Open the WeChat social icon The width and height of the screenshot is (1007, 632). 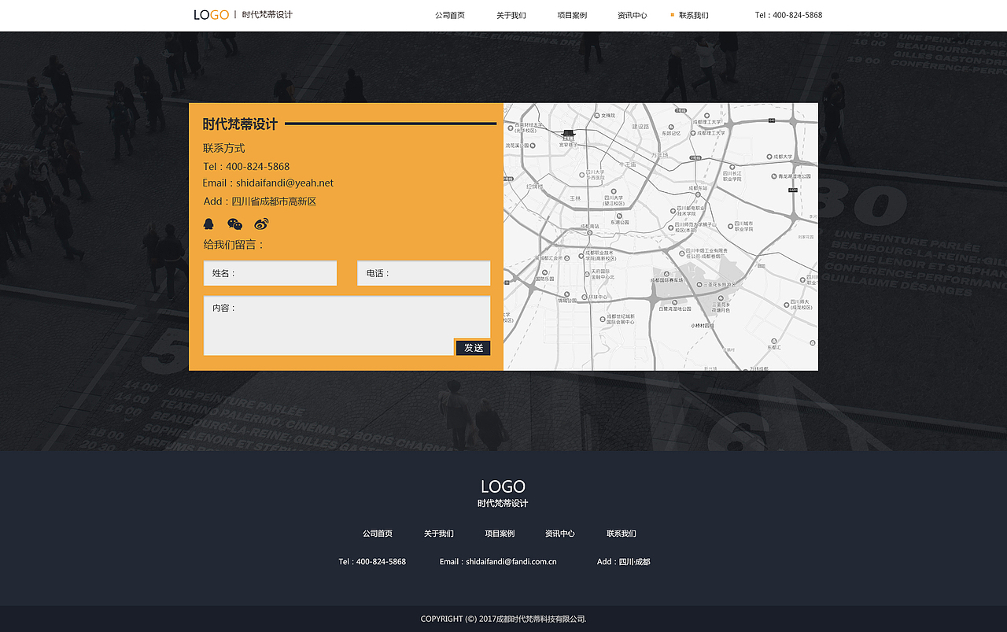click(x=235, y=224)
